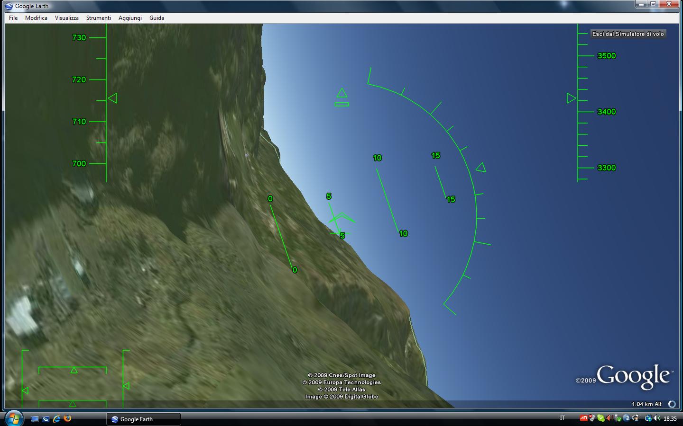Click the altitude scale value 3300

[607, 168]
